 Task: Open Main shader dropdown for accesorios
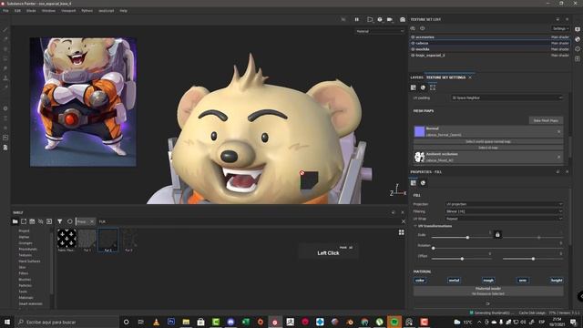pyautogui.click(x=560, y=37)
